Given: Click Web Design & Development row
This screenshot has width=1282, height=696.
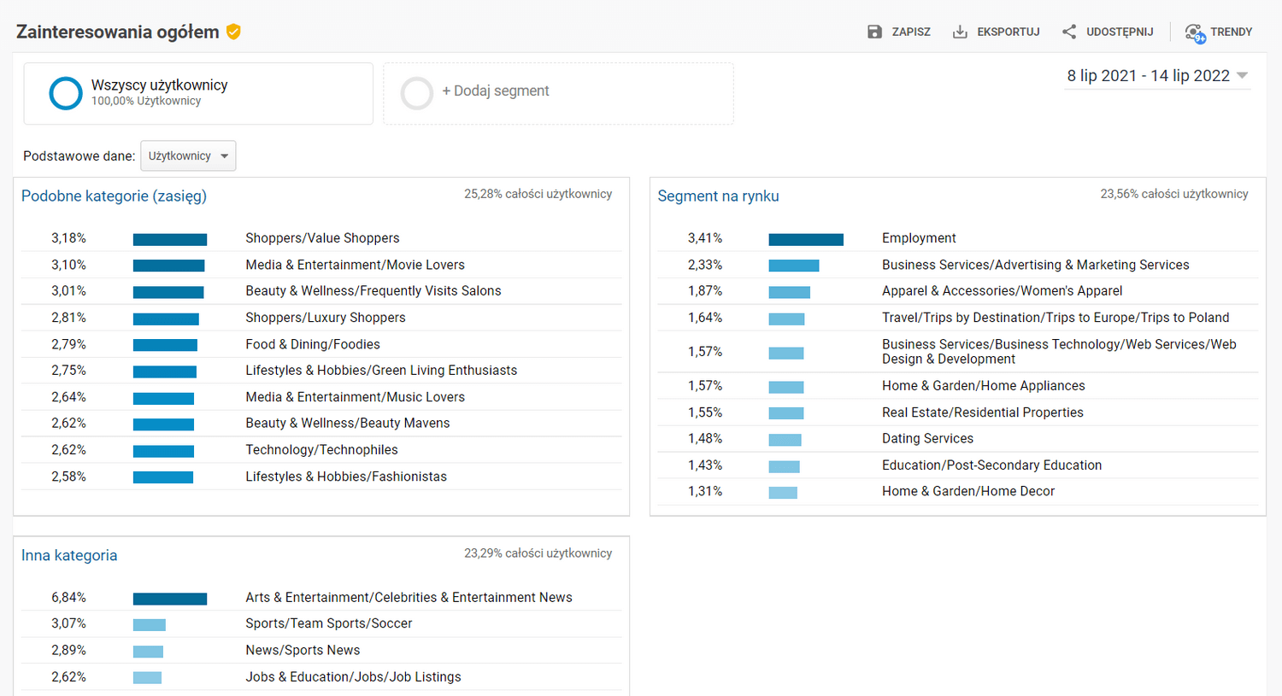Looking at the screenshot, I should (957, 352).
